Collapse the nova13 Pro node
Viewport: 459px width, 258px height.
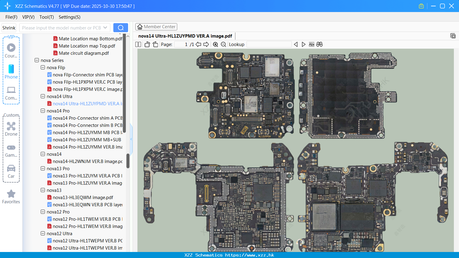click(43, 168)
